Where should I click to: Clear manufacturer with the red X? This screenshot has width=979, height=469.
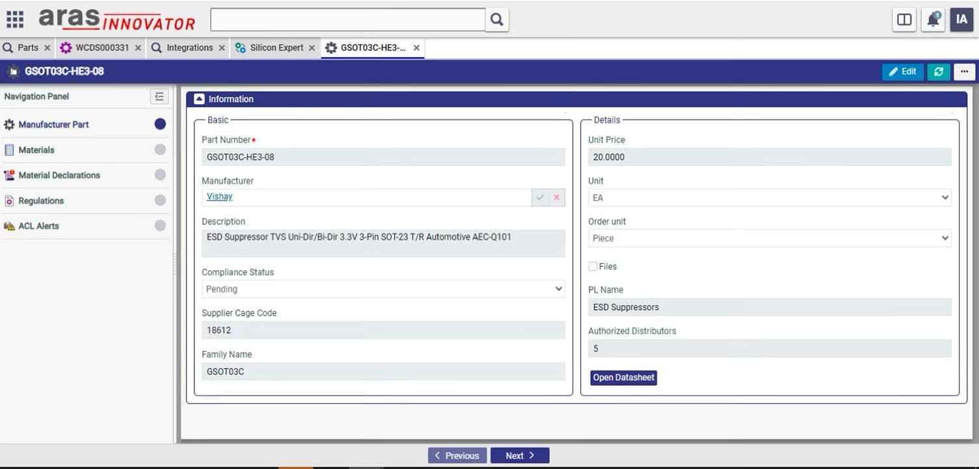(556, 197)
